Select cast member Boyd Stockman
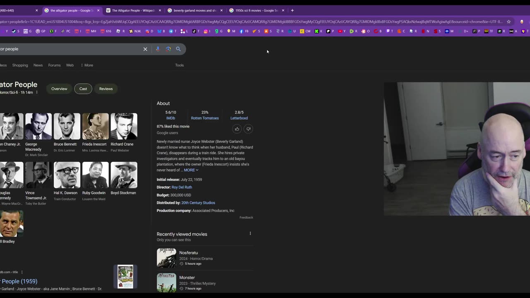The width and height of the screenshot is (530, 298). point(123,178)
